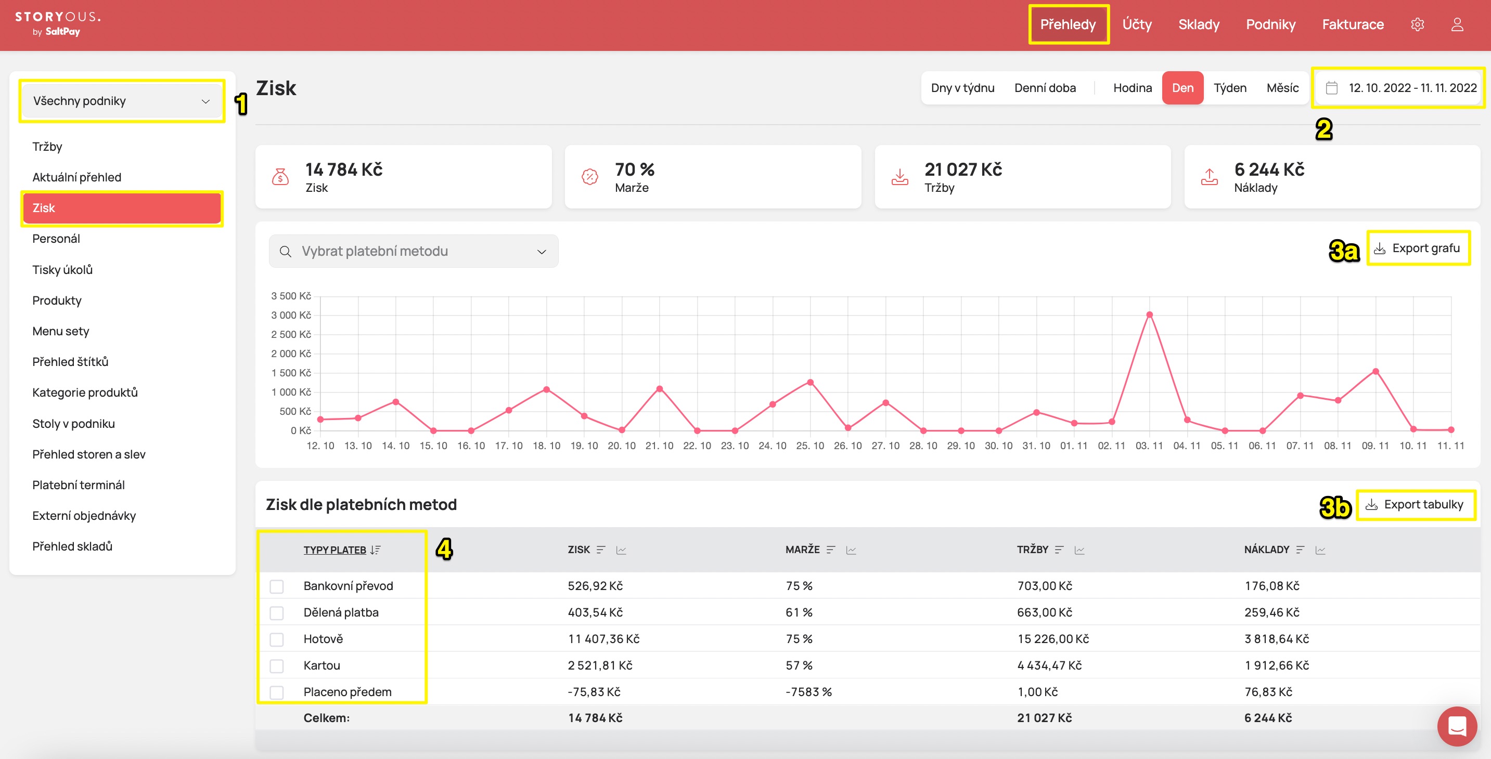The image size is (1491, 759).
Task: Show chart for ZISK column
Action: 621,549
